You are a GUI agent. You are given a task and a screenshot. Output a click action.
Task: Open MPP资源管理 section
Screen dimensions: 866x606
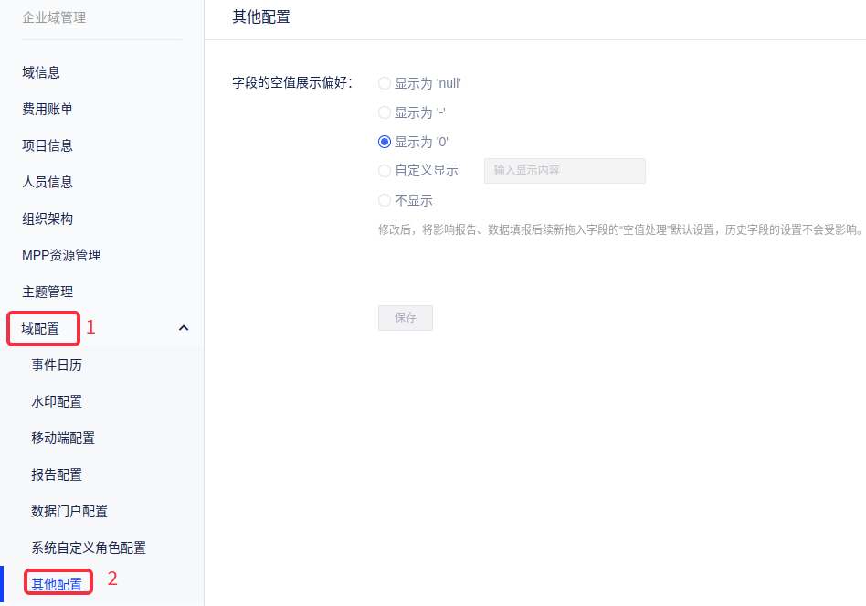[x=61, y=255]
